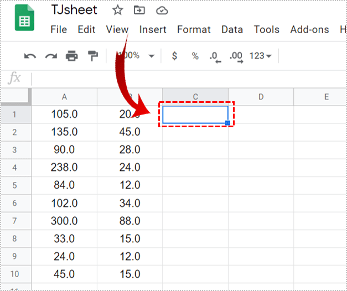This screenshot has height=291, width=347.
Task: Click the move to folder icon
Action: point(139,10)
